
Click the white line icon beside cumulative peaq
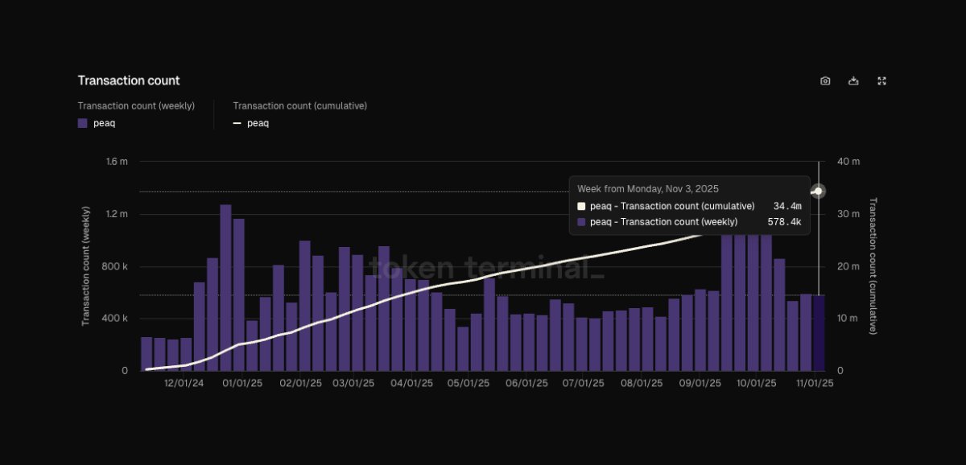(237, 122)
